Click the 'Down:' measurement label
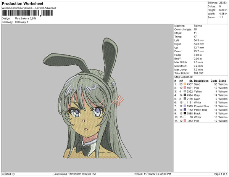This screenshot has height=177, width=229. [178, 51]
